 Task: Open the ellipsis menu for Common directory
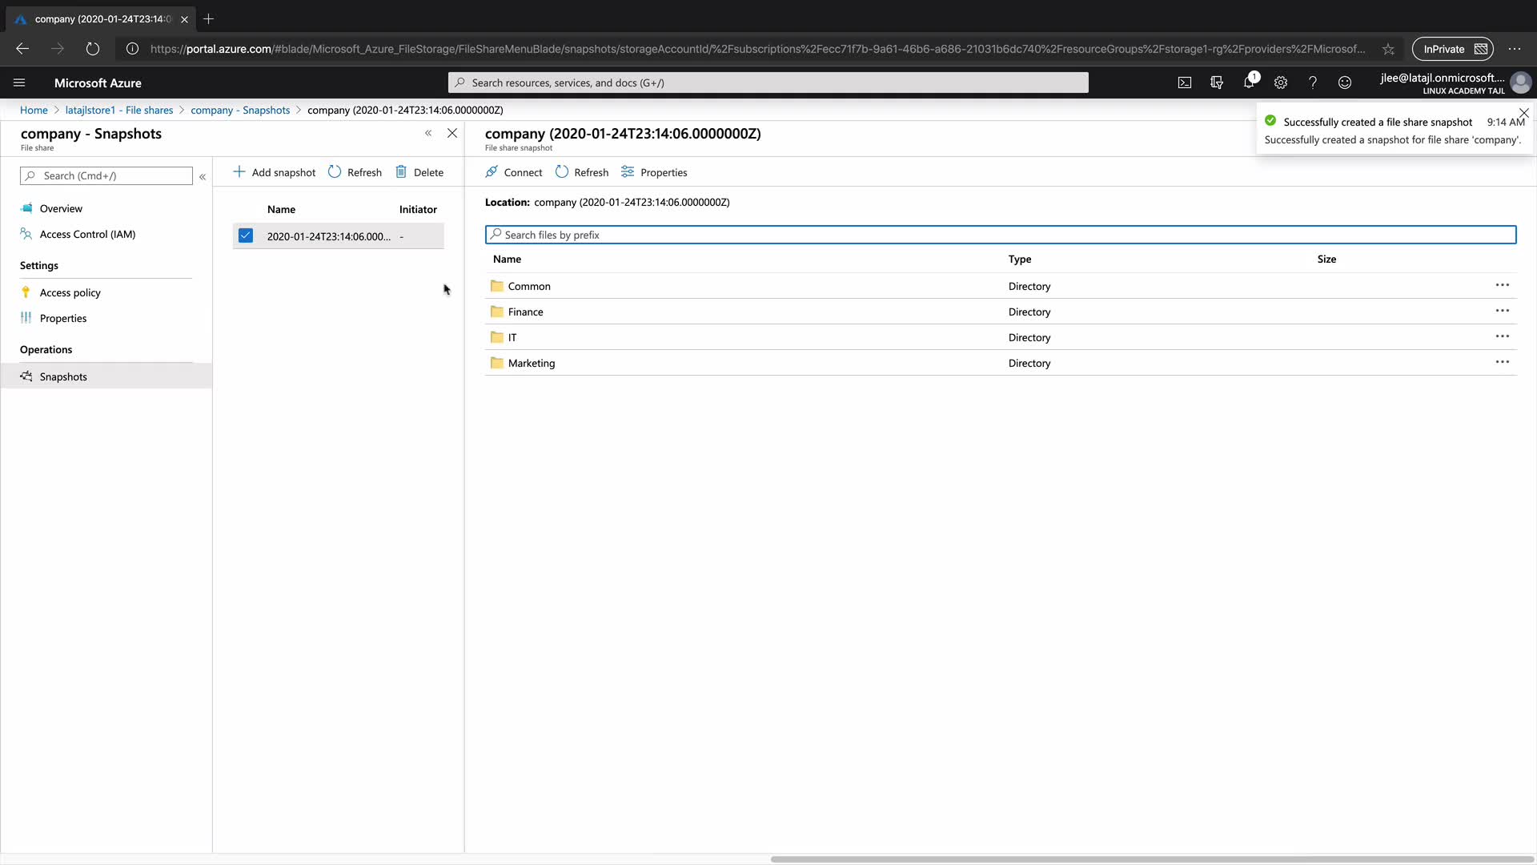point(1502,285)
